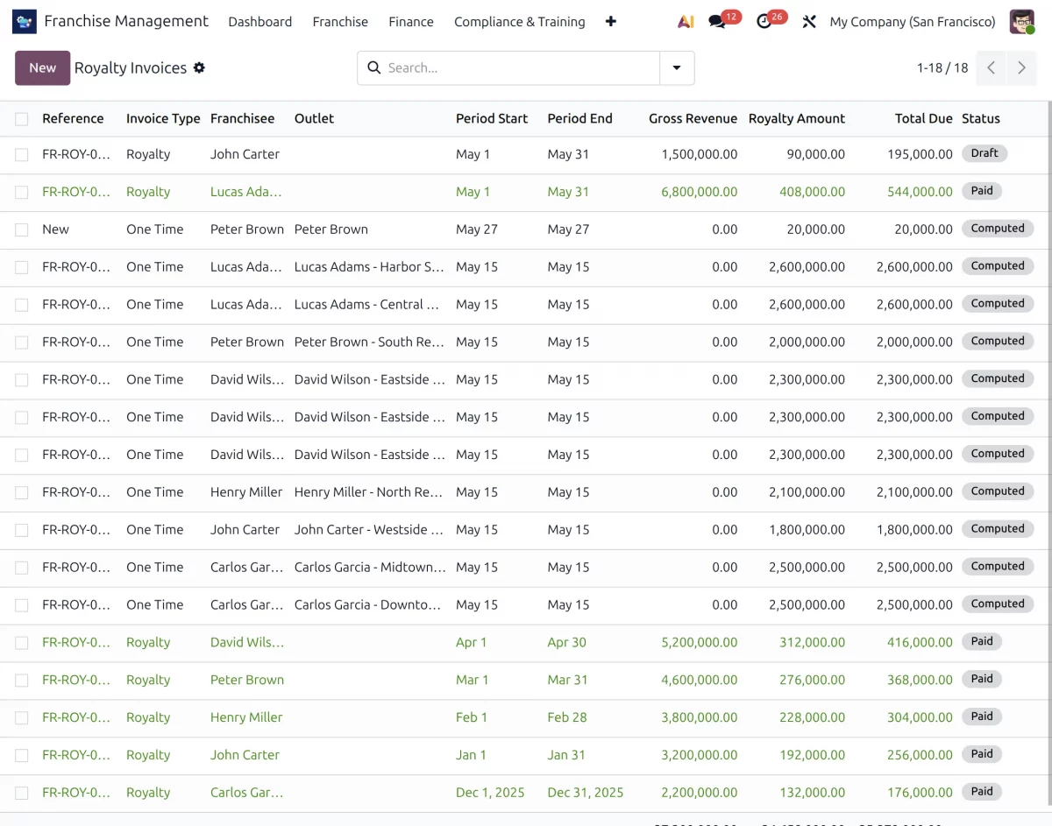Viewport: 1052px width, 826px height.
Task: Click the plus icon to add a menu item
Action: click(x=611, y=21)
